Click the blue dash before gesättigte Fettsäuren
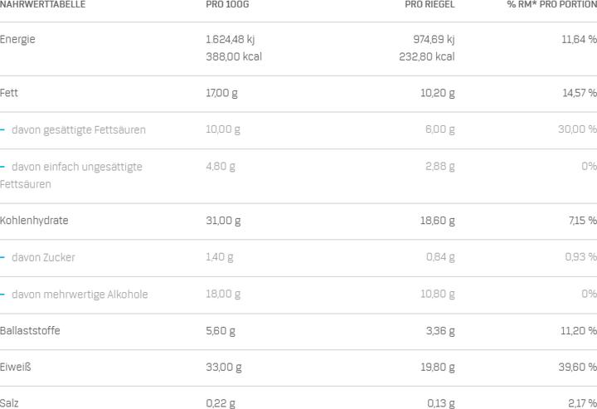Viewport: 597px width, 409px height. 2,130
